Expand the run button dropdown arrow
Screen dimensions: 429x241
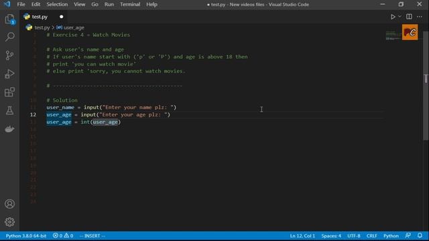pyautogui.click(x=400, y=17)
